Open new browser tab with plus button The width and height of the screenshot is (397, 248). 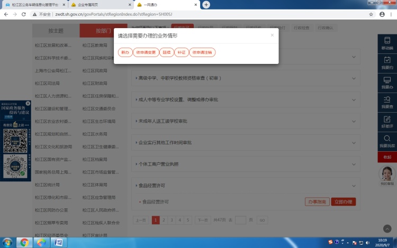point(206,5)
